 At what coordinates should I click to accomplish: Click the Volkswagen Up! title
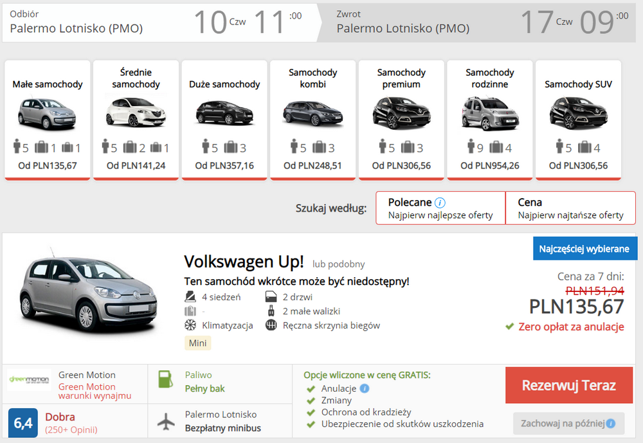coord(244,262)
